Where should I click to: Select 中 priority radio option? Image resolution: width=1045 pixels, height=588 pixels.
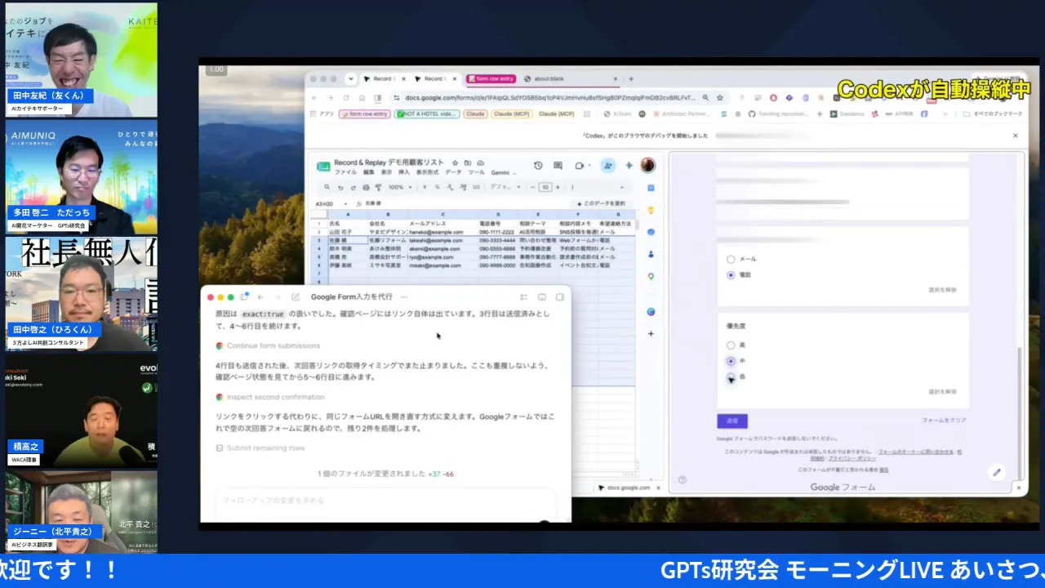731,361
